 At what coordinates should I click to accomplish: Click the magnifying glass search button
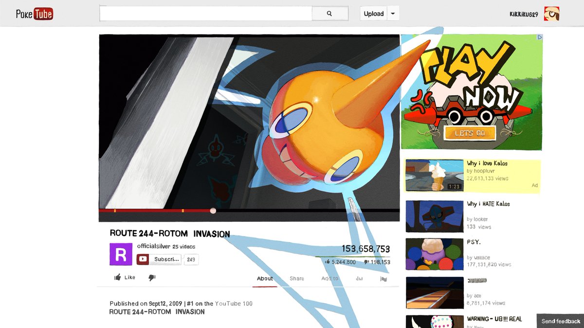point(329,14)
